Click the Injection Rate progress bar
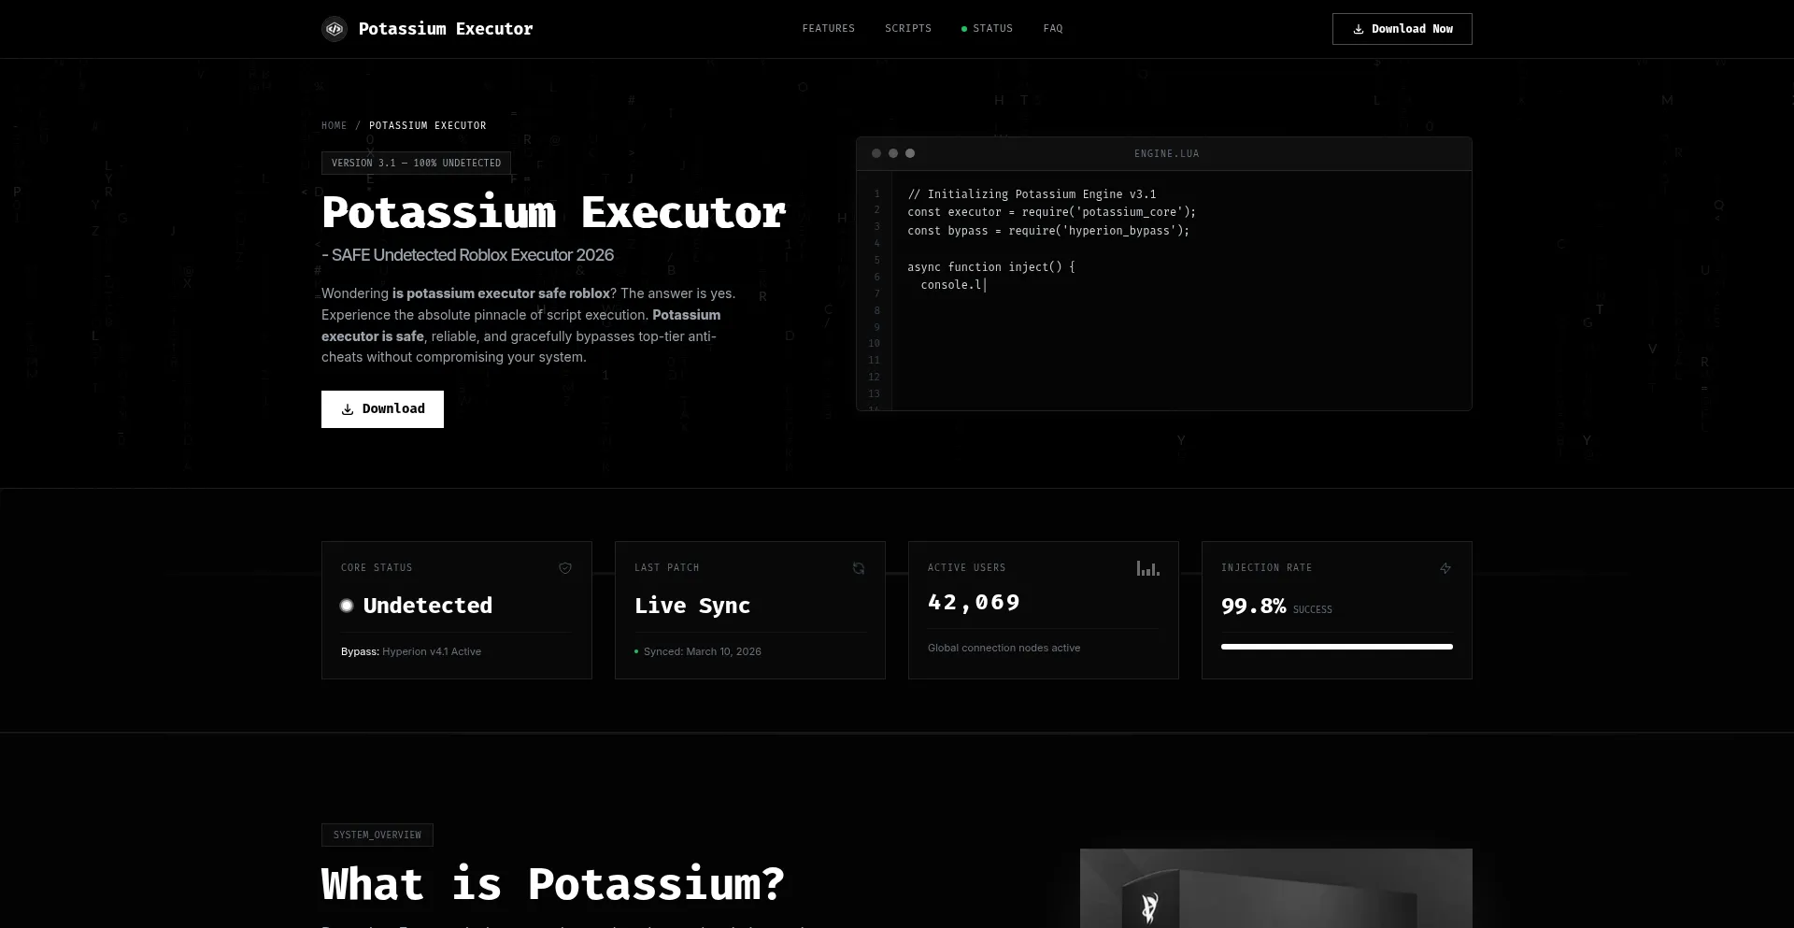1794x928 pixels. (x=1337, y=647)
